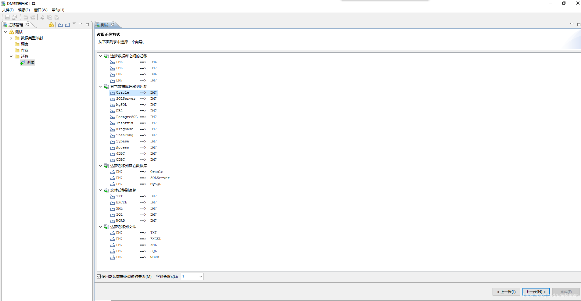Click the Copy toolbar icon
This screenshot has width=581, height=301.
click(49, 17)
